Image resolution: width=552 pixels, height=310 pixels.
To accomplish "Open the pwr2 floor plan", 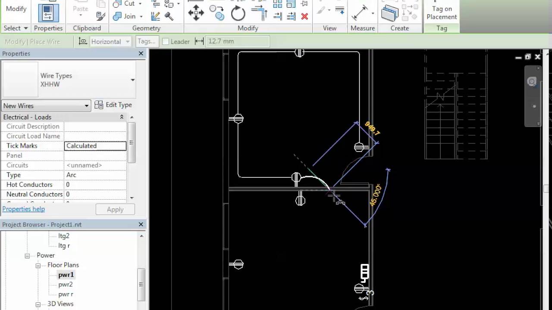I will click(66, 285).
